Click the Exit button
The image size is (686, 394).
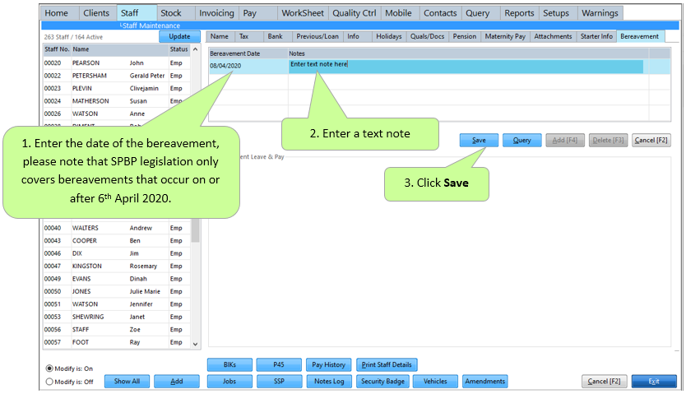653,382
